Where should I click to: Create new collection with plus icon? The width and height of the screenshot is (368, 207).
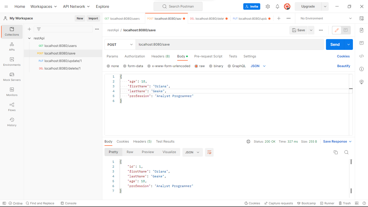(x=29, y=29)
